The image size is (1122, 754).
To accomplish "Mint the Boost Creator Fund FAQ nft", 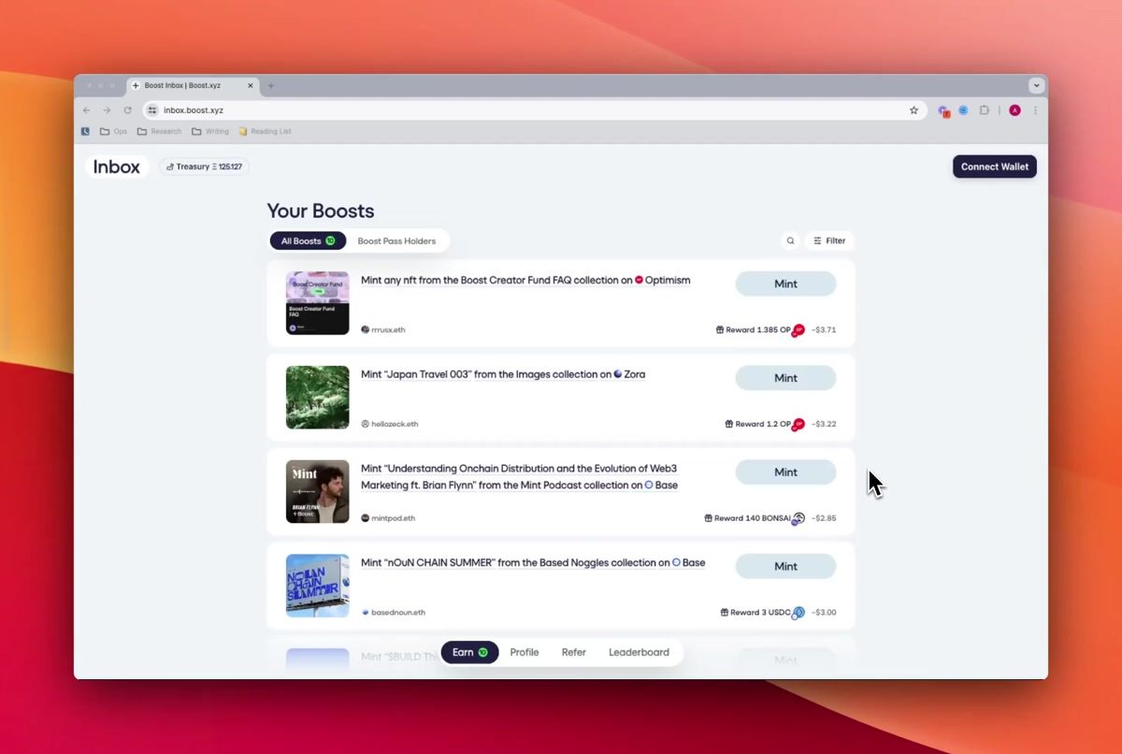I will click(x=785, y=283).
